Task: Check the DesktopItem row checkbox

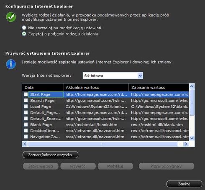Action: 26,131
